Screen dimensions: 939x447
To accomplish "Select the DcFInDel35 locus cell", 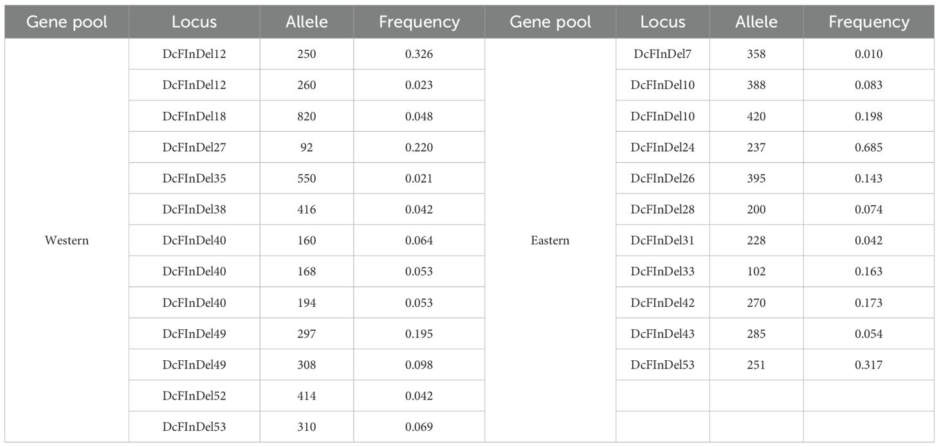I will click(x=194, y=178).
